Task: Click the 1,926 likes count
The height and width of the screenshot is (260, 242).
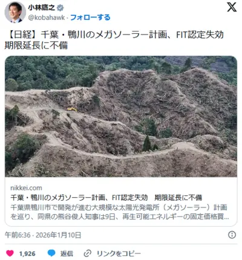Action: click(27, 253)
